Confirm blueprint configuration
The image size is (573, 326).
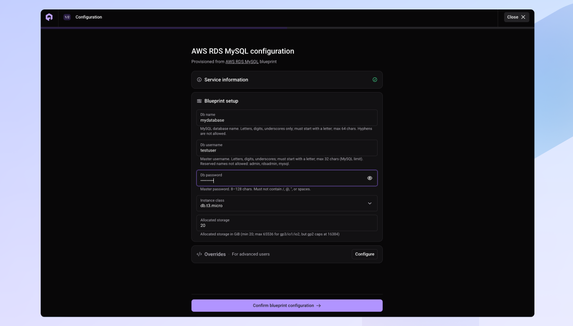[287, 306]
